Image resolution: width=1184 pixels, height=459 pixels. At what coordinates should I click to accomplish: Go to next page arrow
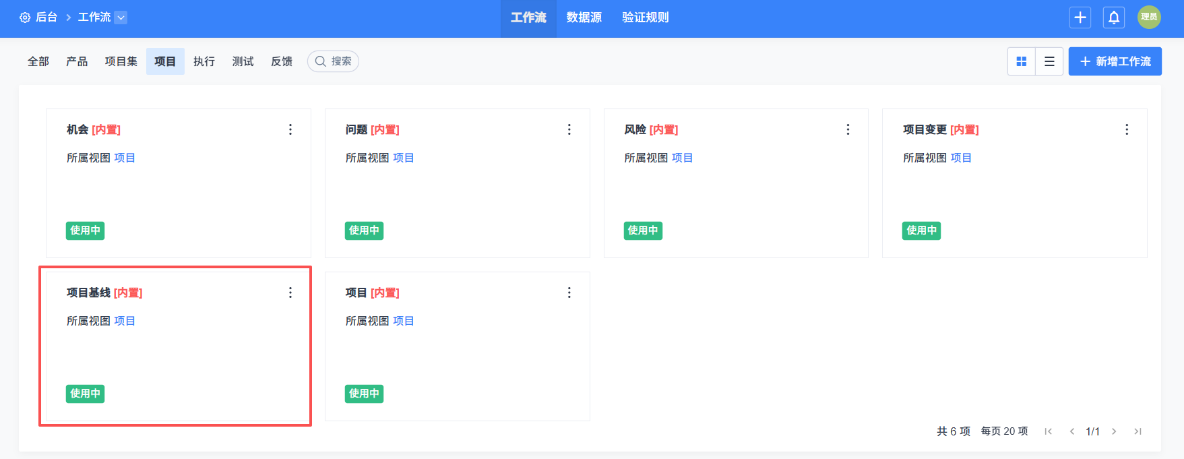click(1114, 431)
